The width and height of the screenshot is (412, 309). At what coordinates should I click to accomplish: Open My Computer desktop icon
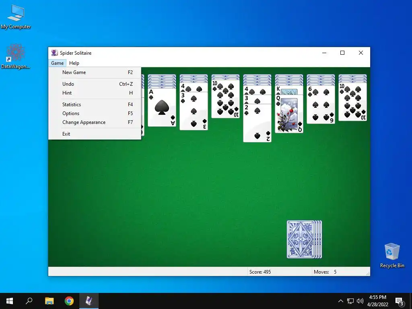point(16,17)
